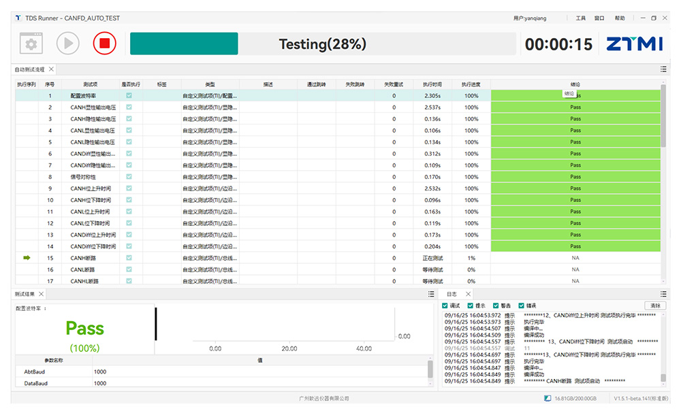Image resolution: width=681 pixels, height=415 pixels.
Task: Toggle execution checkbox for CANH位上升时间 row
Action: click(129, 188)
